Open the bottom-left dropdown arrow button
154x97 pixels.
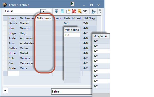[x=5, y=91]
